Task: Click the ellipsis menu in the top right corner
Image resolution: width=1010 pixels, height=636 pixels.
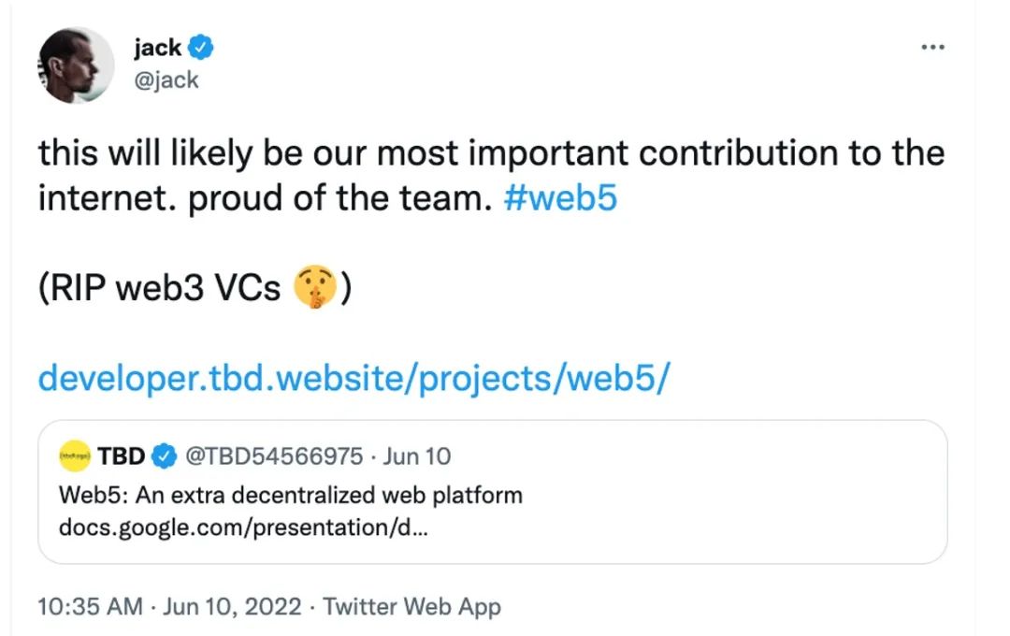Action: click(932, 46)
